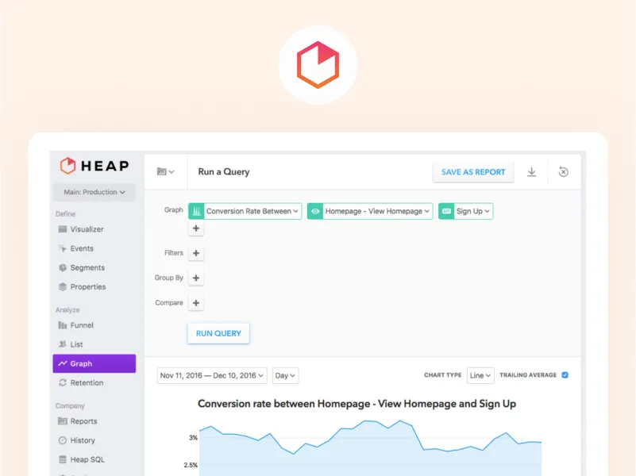Click the Heap logo in sidebar
The width and height of the screenshot is (636, 476).
(94, 165)
